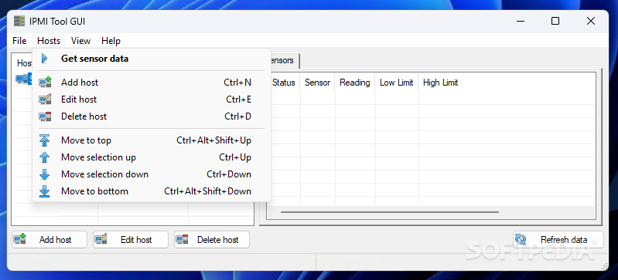Sort by the Status column header
This screenshot has height=280, width=618.
coord(285,83)
